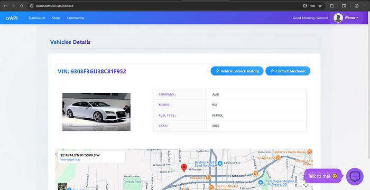Click the Bastrop Feed & Seed Hardware marker
Image resolution: width=370 pixels, height=190 pixels.
tap(220, 163)
